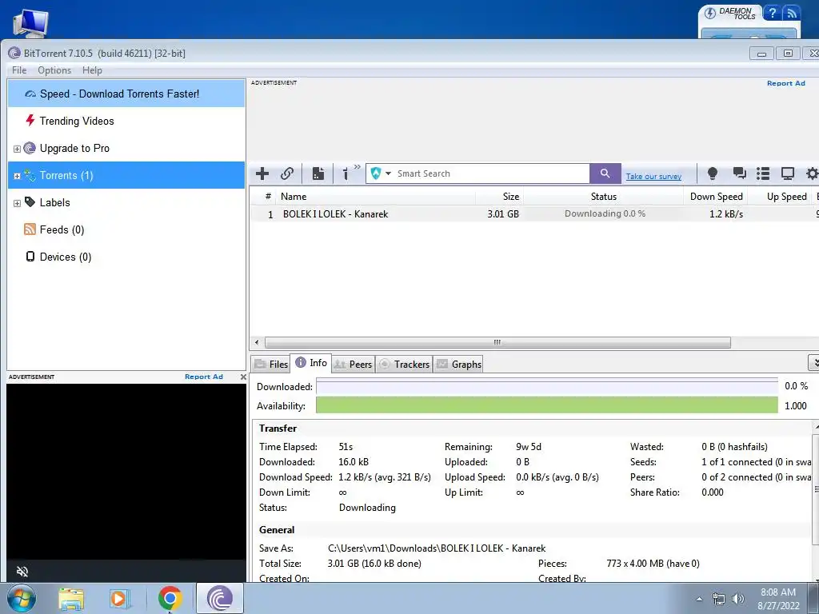Open the Windows Start button
Screen dimensions: 819x614
(22, 598)
